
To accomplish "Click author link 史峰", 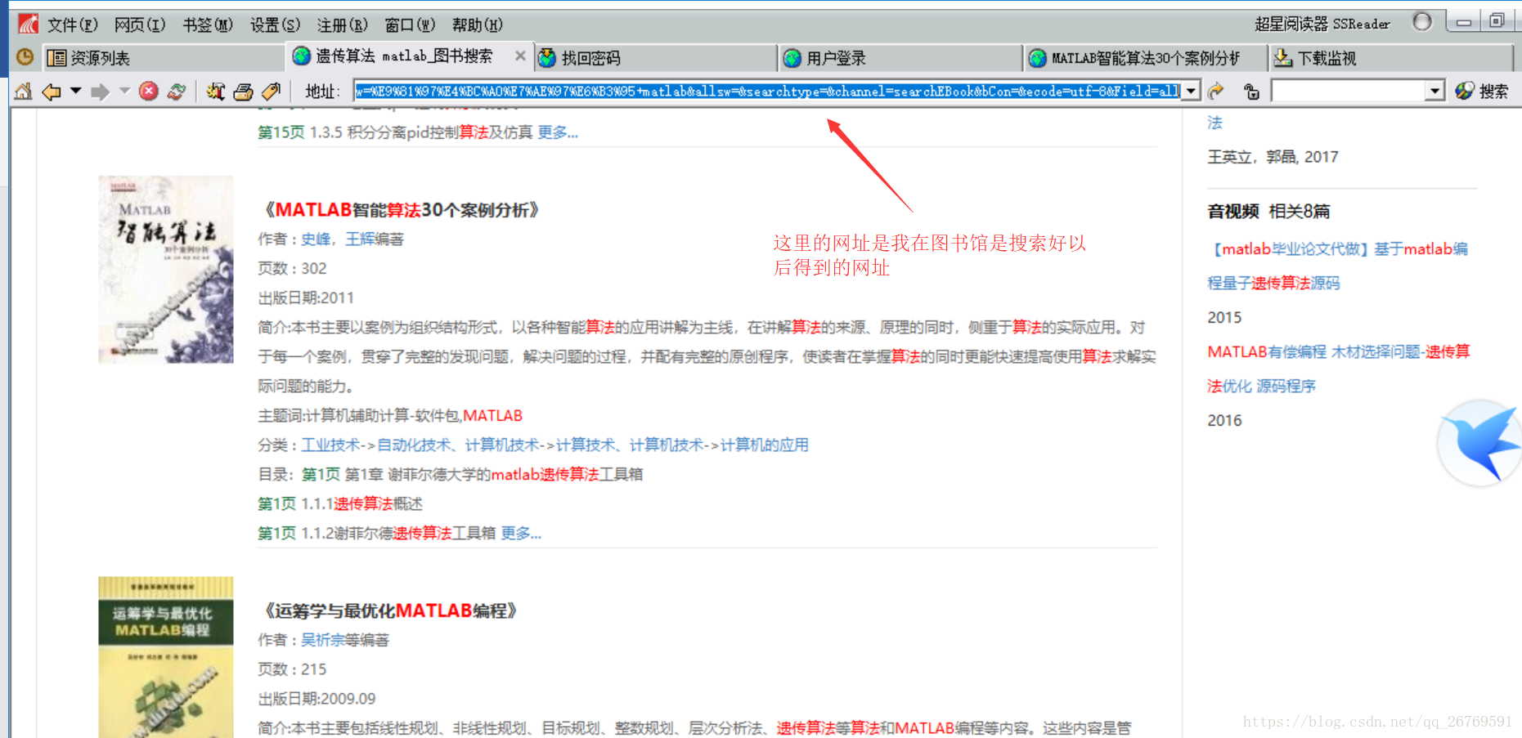I will [x=316, y=239].
